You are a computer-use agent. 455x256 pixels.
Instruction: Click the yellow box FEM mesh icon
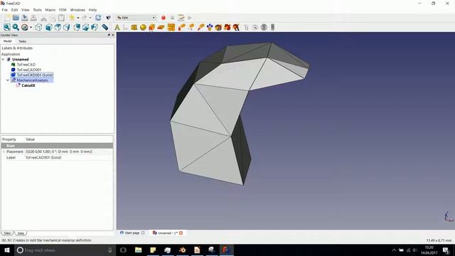134,27
